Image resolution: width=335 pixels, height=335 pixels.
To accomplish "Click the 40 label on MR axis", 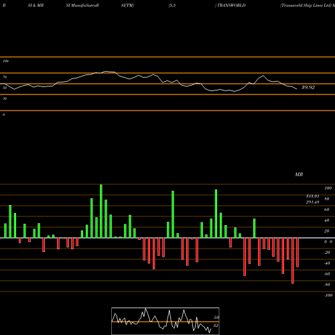I will 327,220.
